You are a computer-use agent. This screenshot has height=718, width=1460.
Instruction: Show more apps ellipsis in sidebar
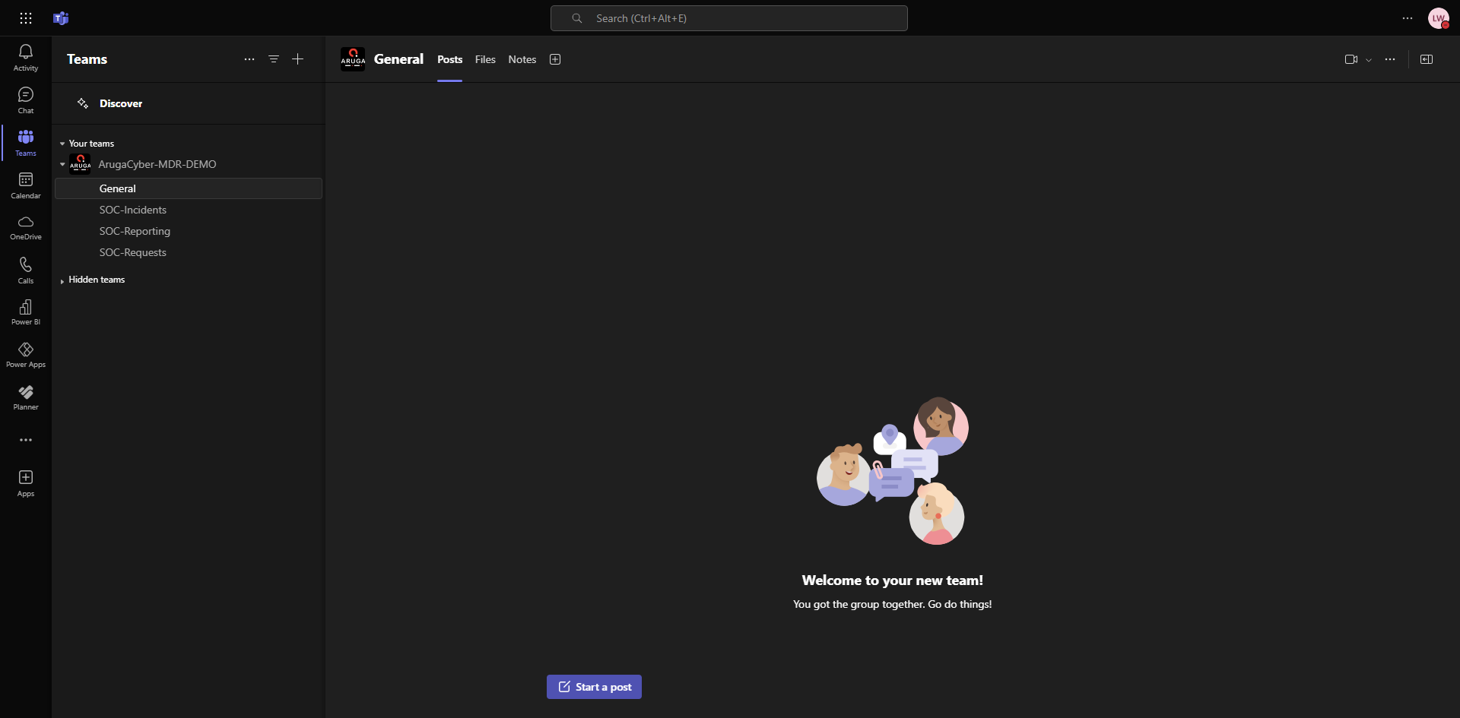tap(26, 440)
